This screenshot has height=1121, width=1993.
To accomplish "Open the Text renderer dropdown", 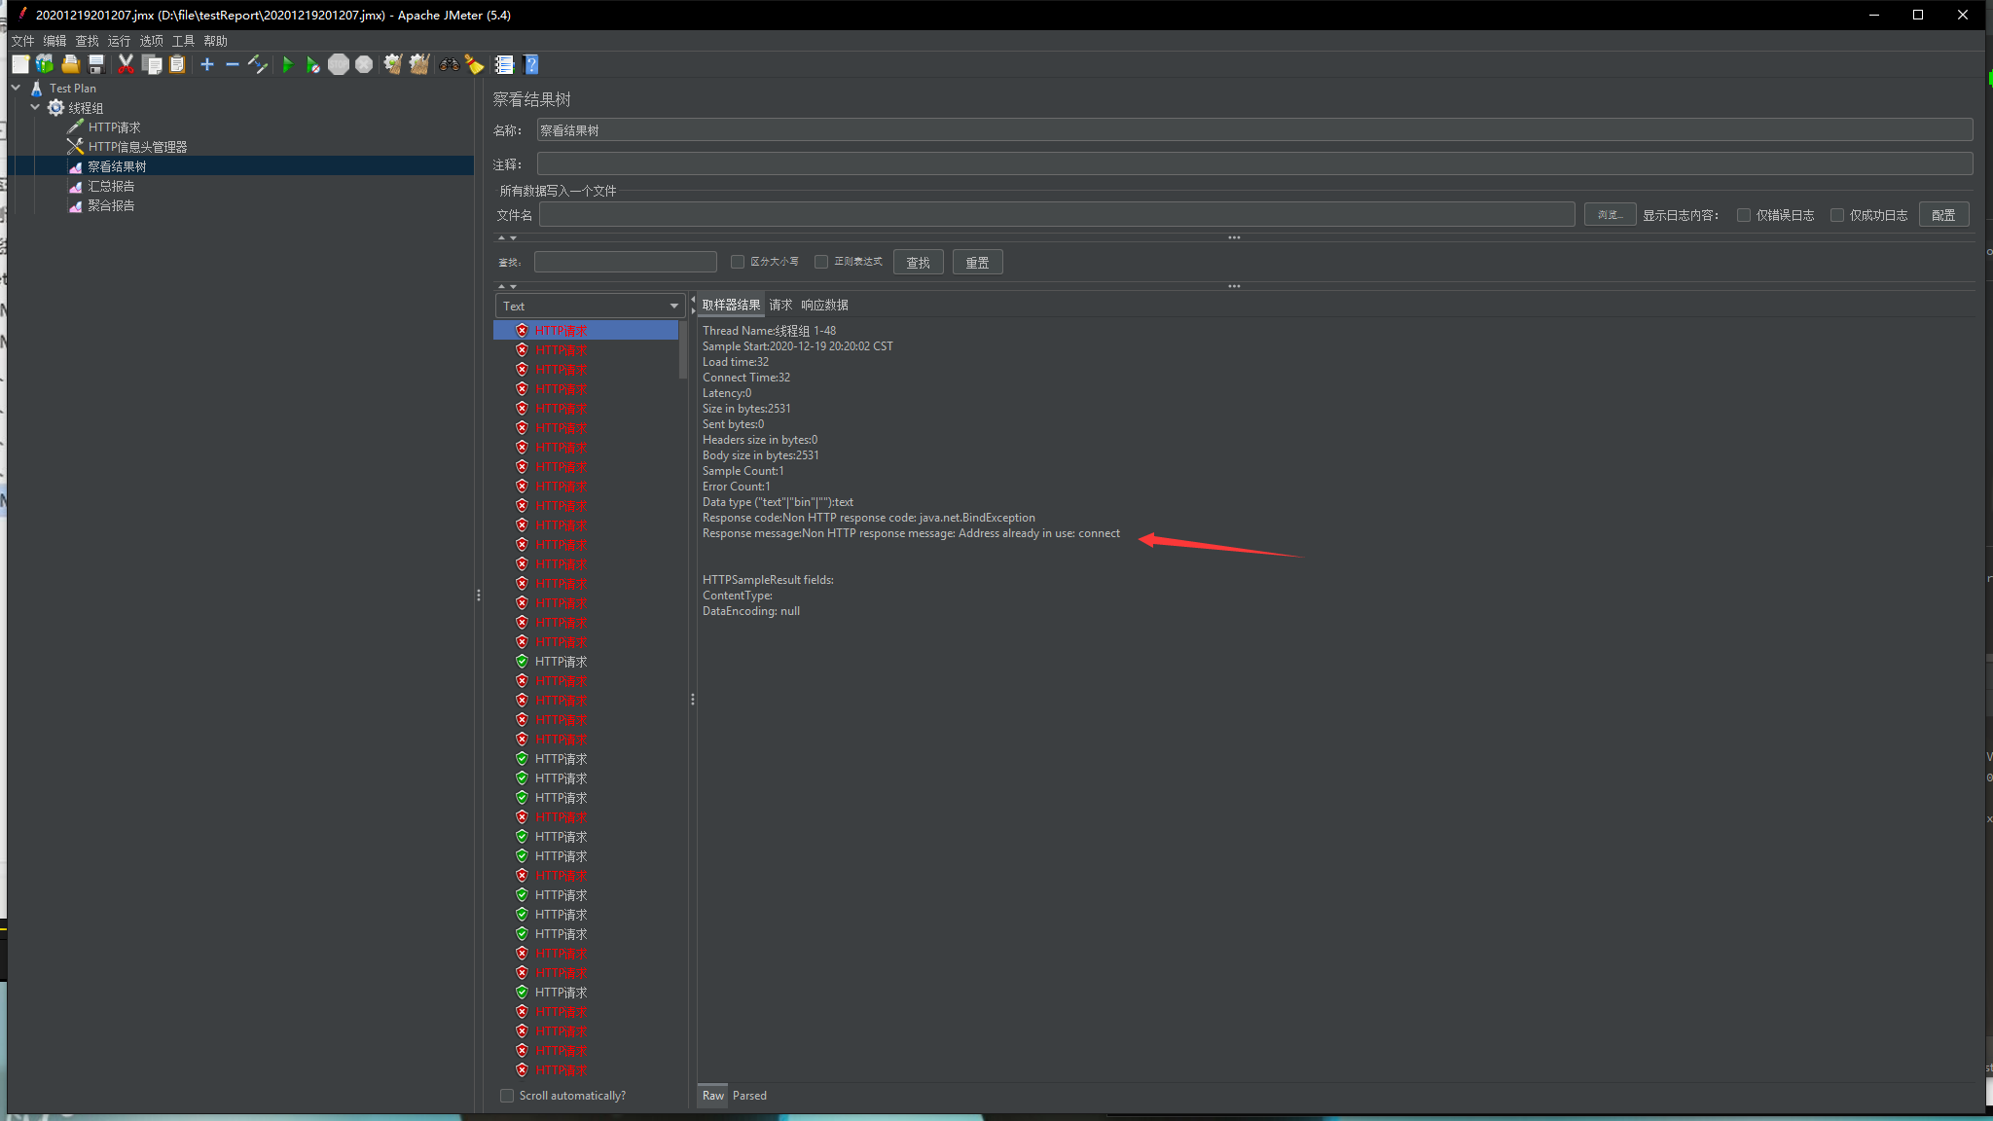I will (590, 306).
